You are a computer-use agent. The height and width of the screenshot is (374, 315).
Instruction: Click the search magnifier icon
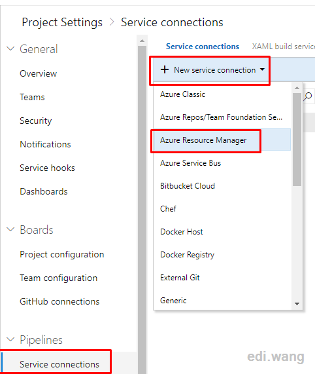308,96
